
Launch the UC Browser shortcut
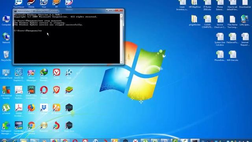click(x=56, y=109)
